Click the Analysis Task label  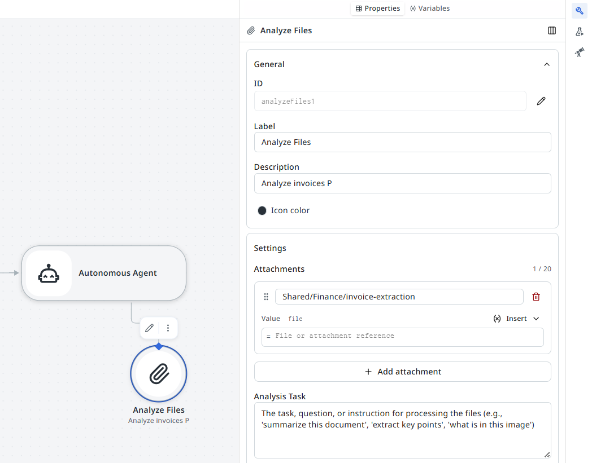pyautogui.click(x=280, y=396)
